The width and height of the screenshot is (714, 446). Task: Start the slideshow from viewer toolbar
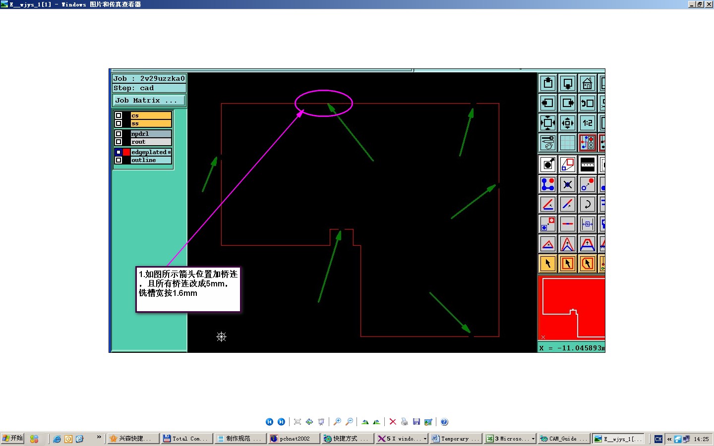[321, 422]
